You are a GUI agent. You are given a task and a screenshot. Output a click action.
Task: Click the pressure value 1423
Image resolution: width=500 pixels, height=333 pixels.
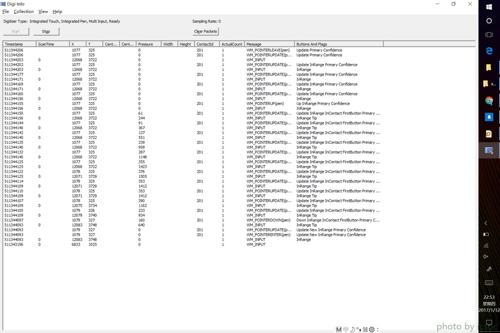143,167
